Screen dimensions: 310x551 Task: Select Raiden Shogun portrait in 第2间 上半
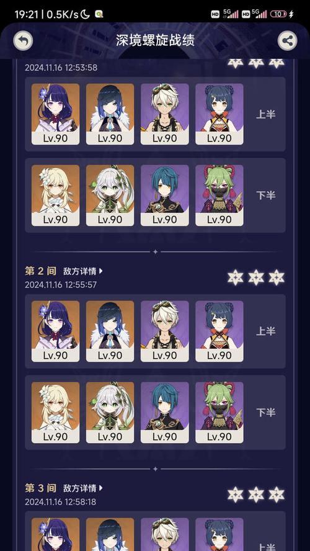pos(55,331)
